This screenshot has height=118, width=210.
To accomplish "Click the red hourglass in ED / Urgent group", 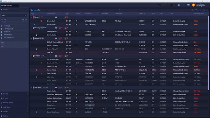I will coord(60,28).
